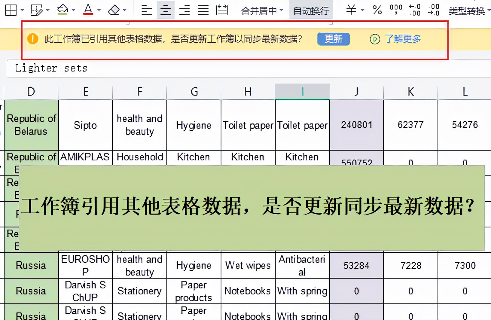Toggle justified text alignment

click(x=203, y=10)
